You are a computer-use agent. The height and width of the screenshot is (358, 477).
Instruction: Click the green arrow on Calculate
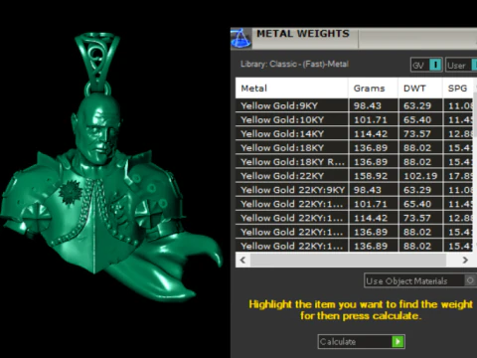pyautogui.click(x=397, y=341)
